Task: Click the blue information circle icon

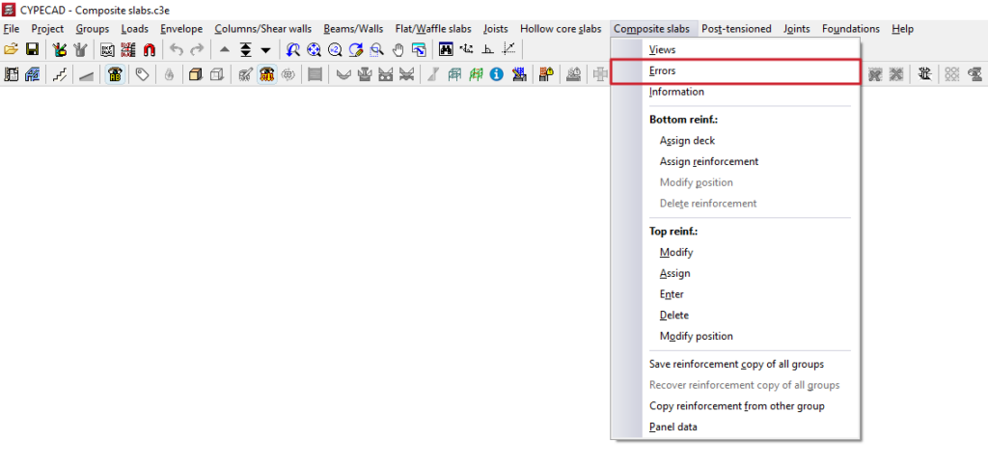Action: 497,75
